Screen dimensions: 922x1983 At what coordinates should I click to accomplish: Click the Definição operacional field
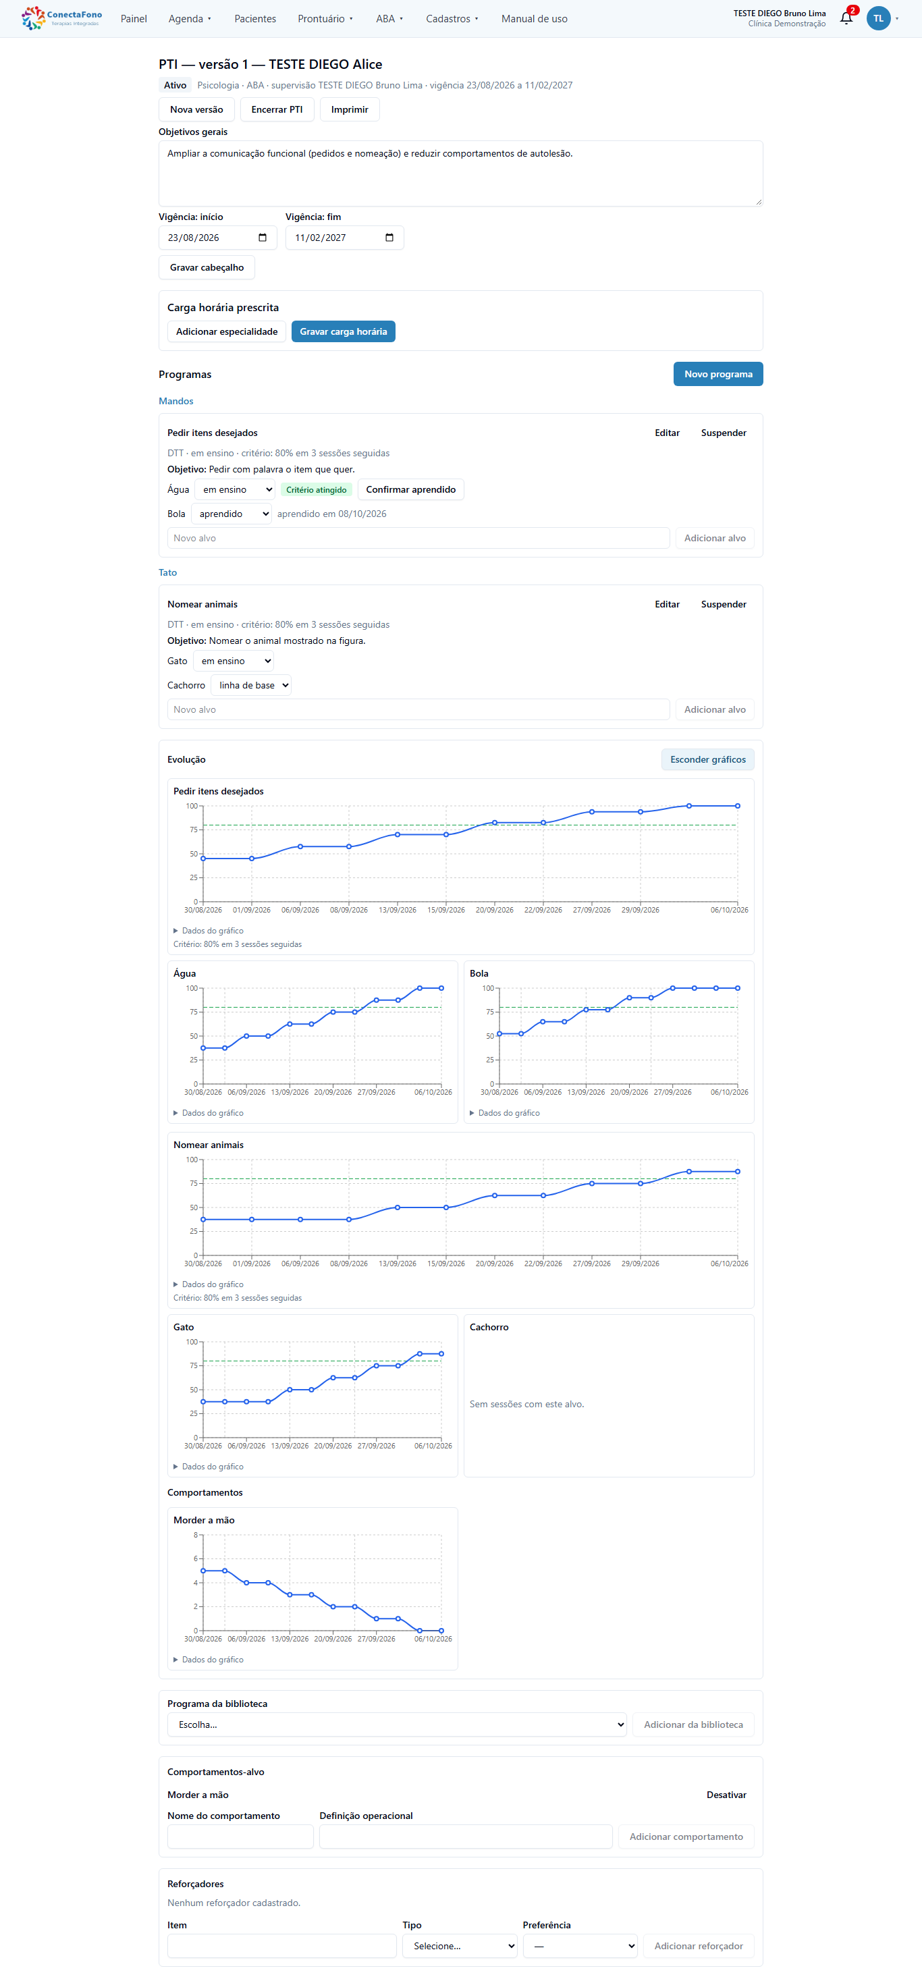[x=466, y=1837]
